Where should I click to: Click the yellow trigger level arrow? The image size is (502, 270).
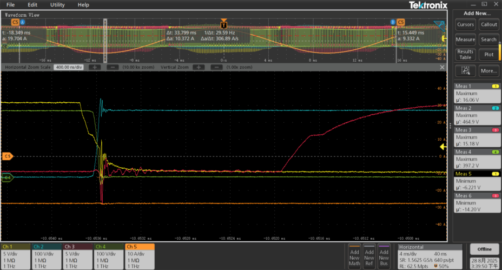tap(443, 146)
